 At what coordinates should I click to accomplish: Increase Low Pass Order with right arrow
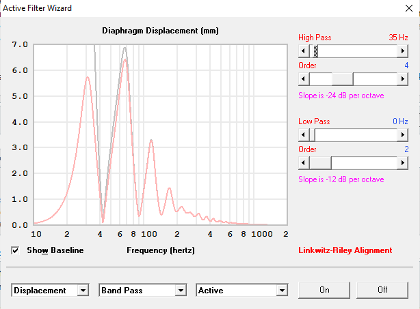click(402, 162)
